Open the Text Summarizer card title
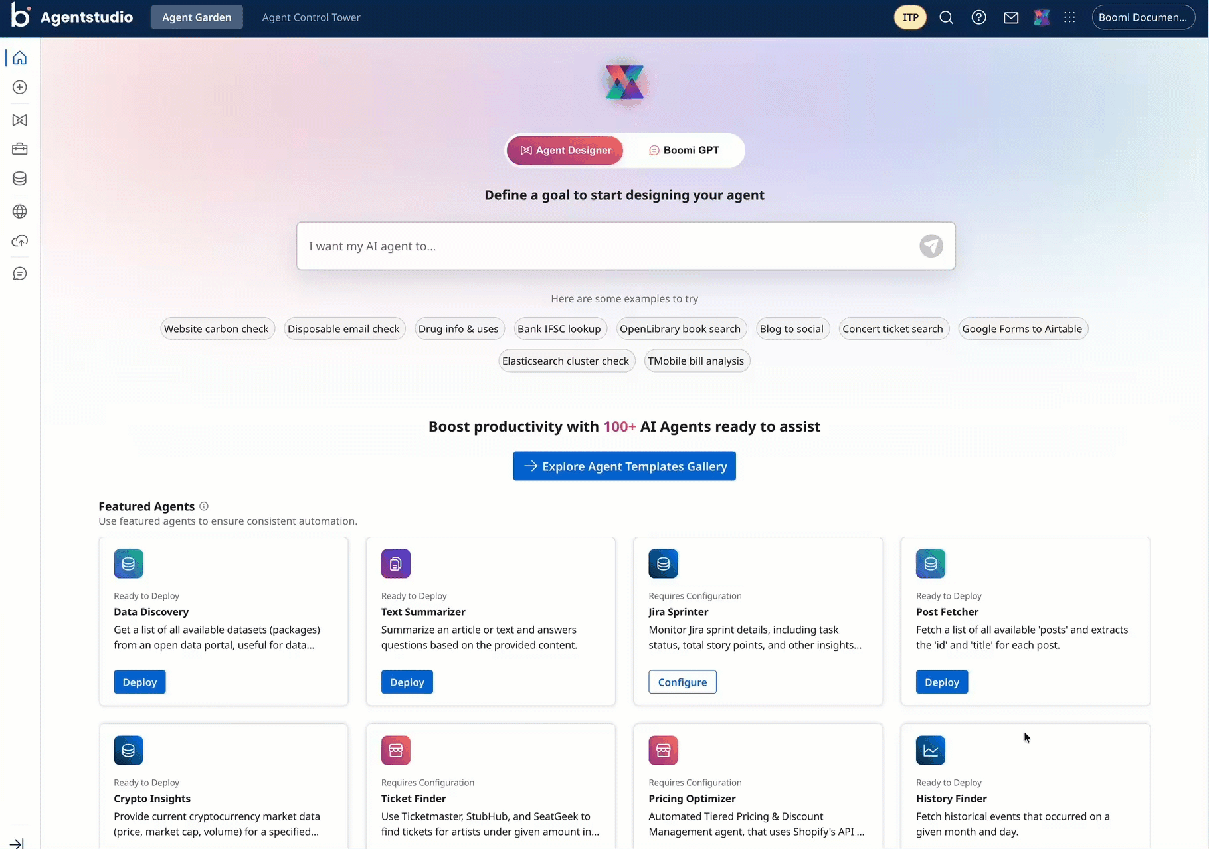 423,612
